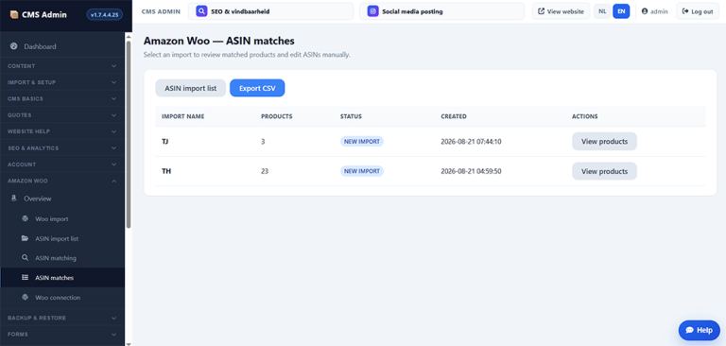Click the CMS ADMIN breadcrumb text
Screen dimensions: 726x346
161,11
